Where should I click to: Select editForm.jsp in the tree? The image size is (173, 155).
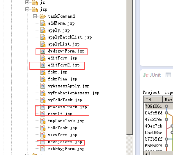(63, 58)
